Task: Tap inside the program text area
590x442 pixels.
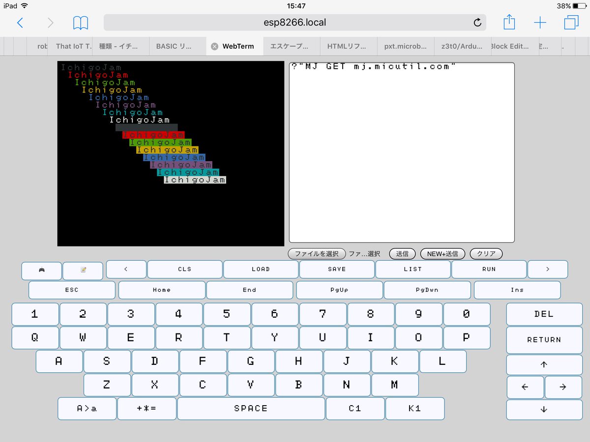Action: tap(402, 152)
